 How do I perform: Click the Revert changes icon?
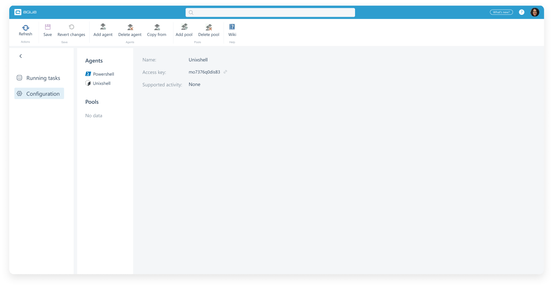(x=71, y=27)
